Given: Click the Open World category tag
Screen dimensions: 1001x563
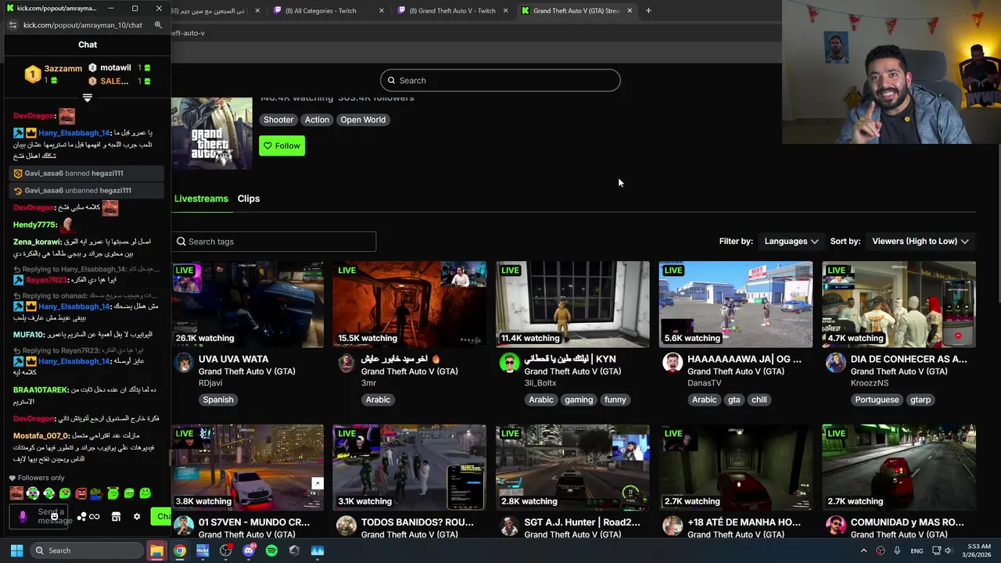Looking at the screenshot, I should click(363, 120).
